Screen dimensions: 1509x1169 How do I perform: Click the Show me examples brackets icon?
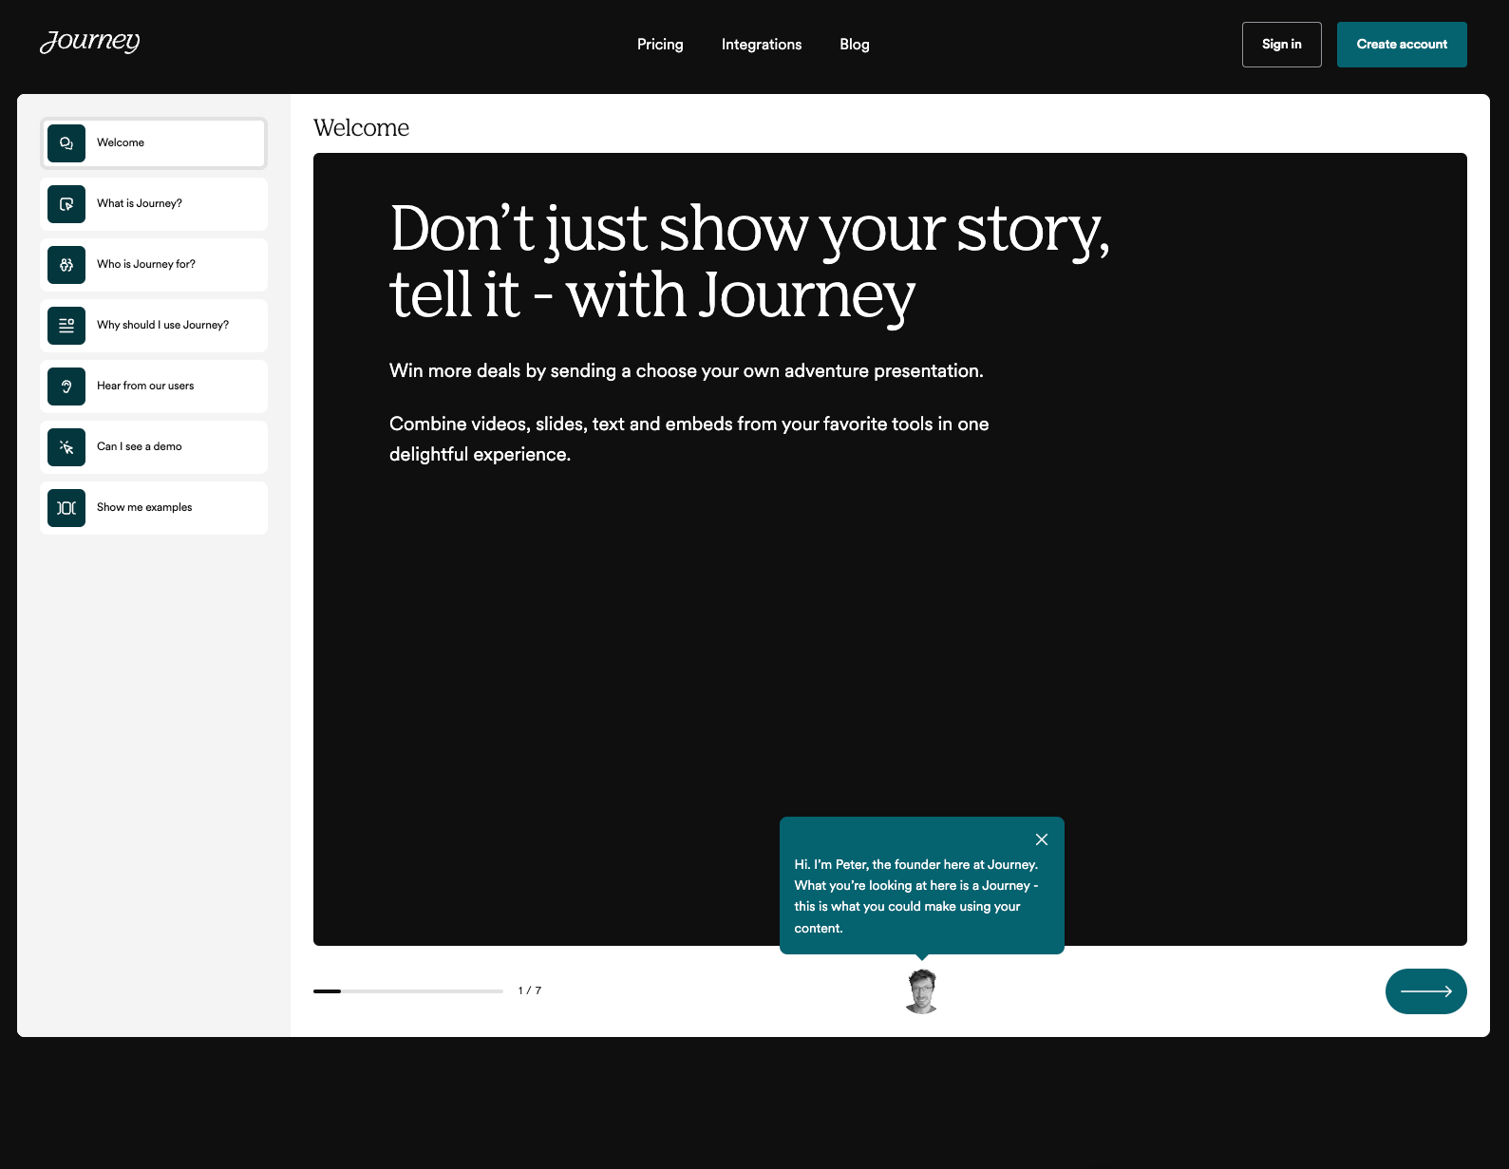pos(66,508)
